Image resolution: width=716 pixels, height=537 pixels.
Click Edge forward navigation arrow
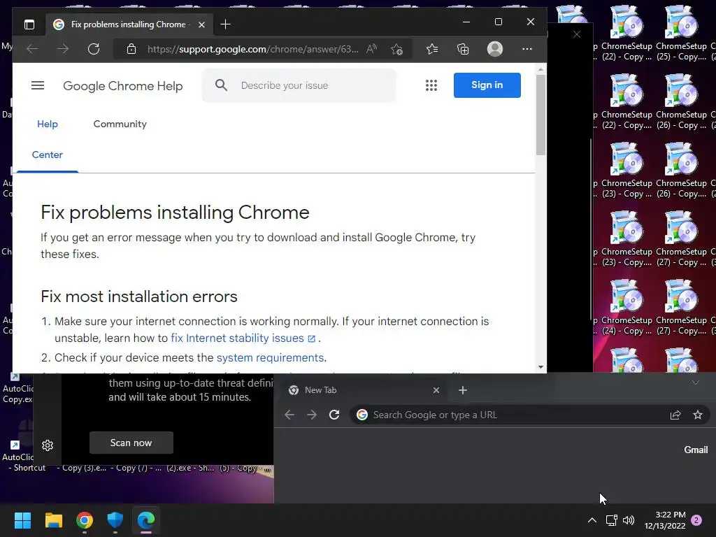coord(63,49)
